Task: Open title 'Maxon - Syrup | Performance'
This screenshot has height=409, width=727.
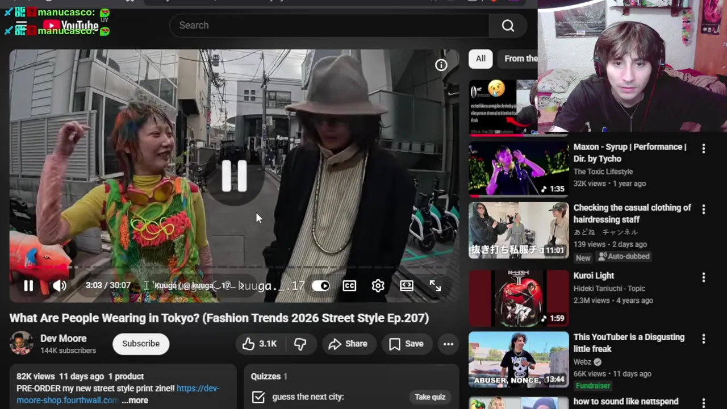Action: click(x=630, y=153)
